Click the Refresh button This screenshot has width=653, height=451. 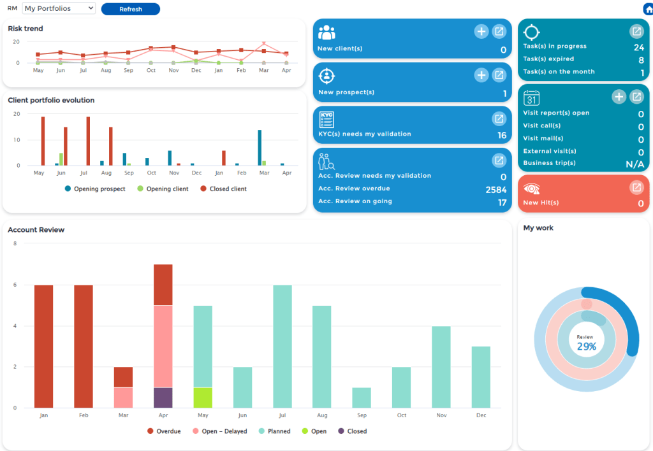click(131, 9)
